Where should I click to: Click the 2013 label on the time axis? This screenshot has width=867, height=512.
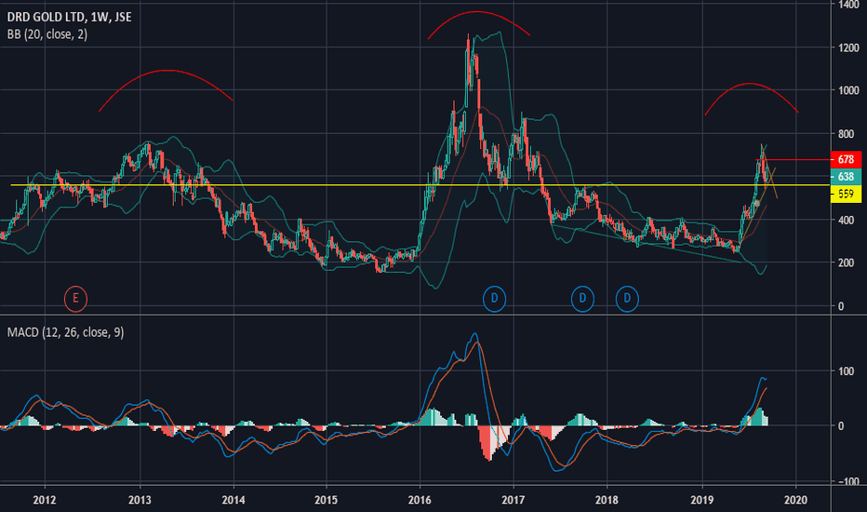pos(140,500)
